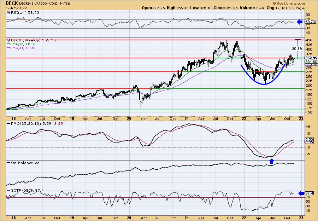Click the NYSE exchange label
The height and width of the screenshot is (221, 318).
click(65, 4)
